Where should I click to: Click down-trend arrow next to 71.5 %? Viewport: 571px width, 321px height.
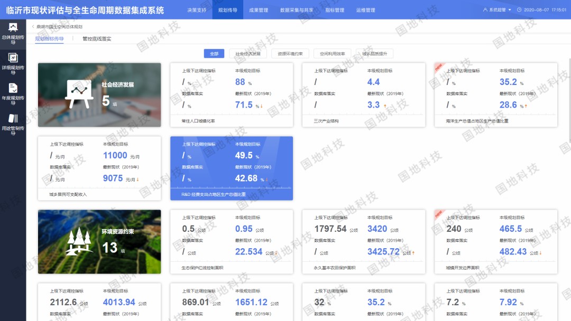coord(262,106)
